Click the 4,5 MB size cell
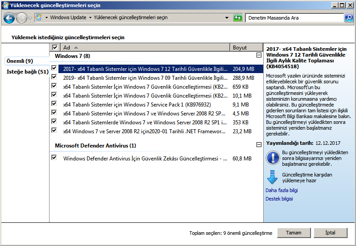The image size is (356, 246). 240,114
